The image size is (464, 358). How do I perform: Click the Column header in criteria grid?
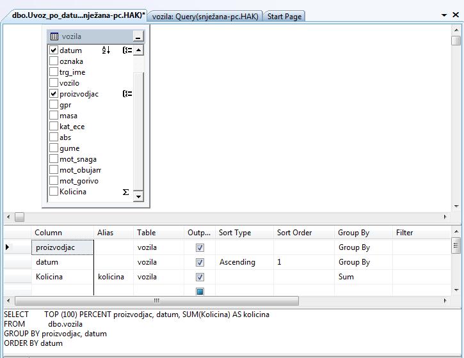[63, 233]
